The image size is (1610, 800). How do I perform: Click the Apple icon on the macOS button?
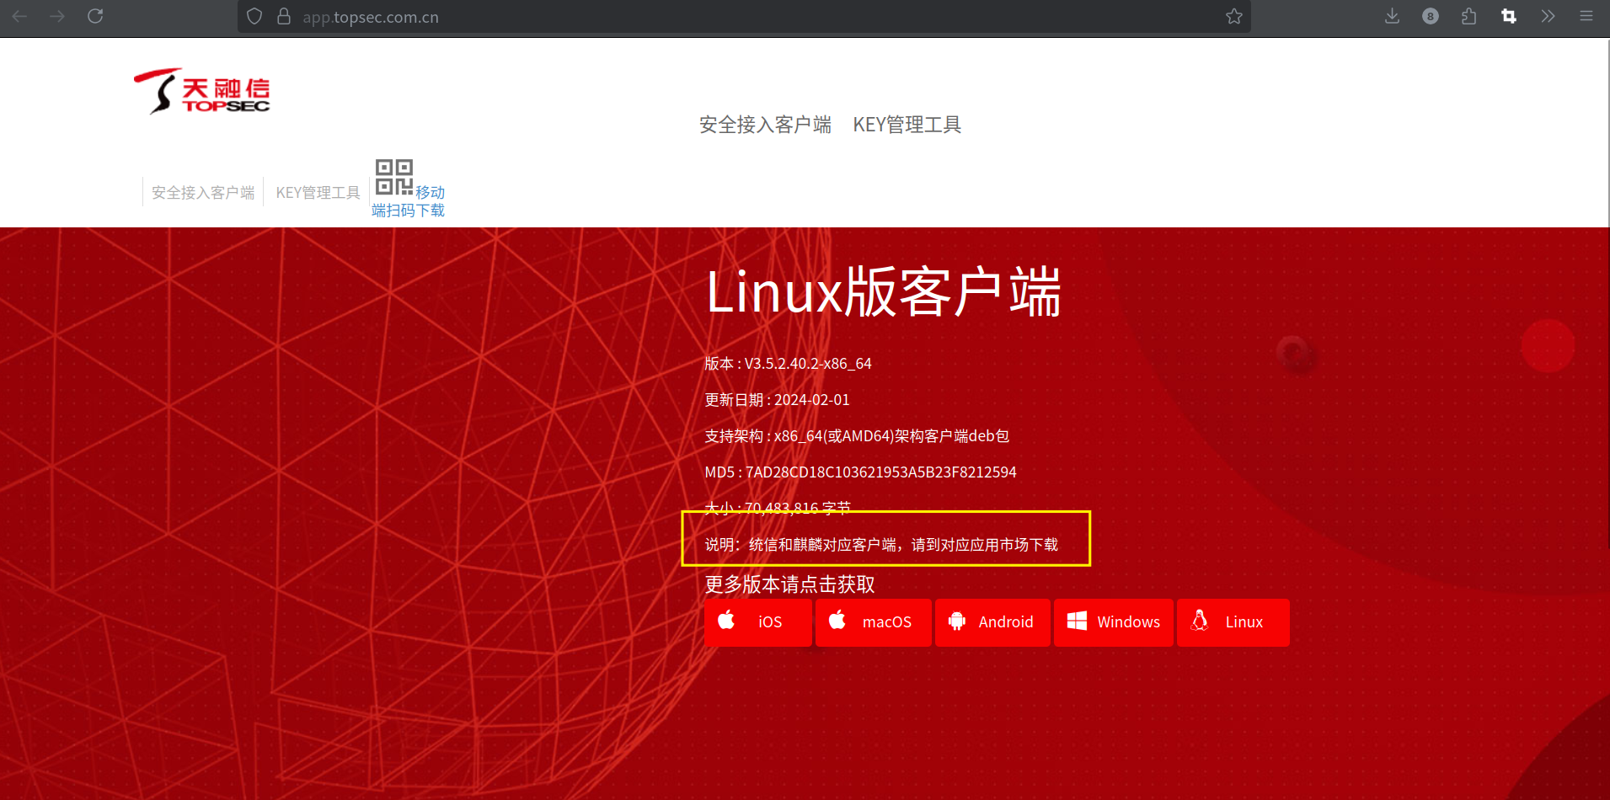(x=837, y=621)
